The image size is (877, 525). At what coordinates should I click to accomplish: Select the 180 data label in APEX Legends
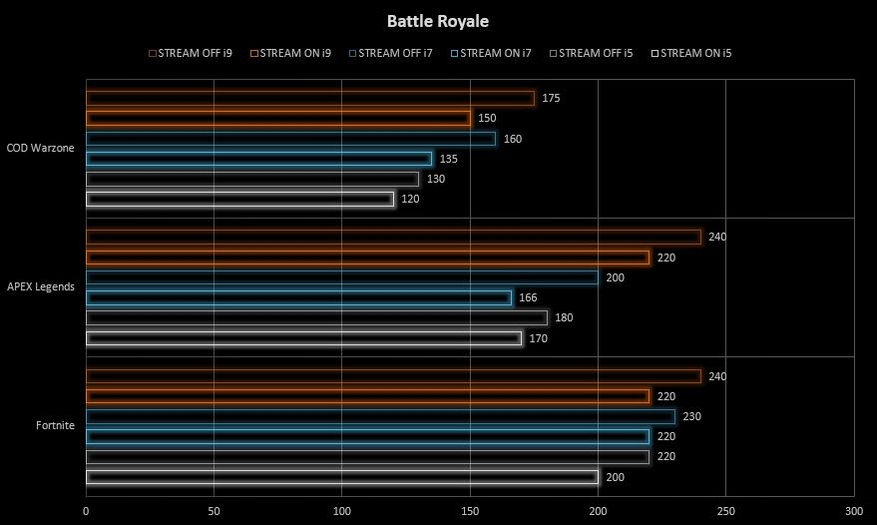point(563,317)
